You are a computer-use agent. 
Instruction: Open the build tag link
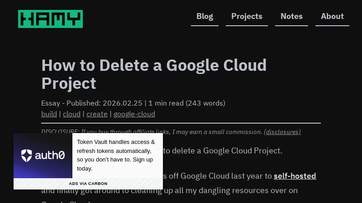point(49,114)
